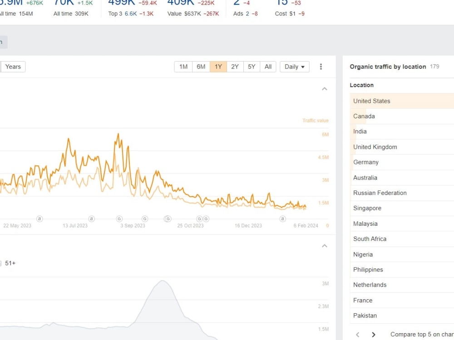The height and width of the screenshot is (340, 454).
Task: Select the 1M time range
Action: (183, 67)
